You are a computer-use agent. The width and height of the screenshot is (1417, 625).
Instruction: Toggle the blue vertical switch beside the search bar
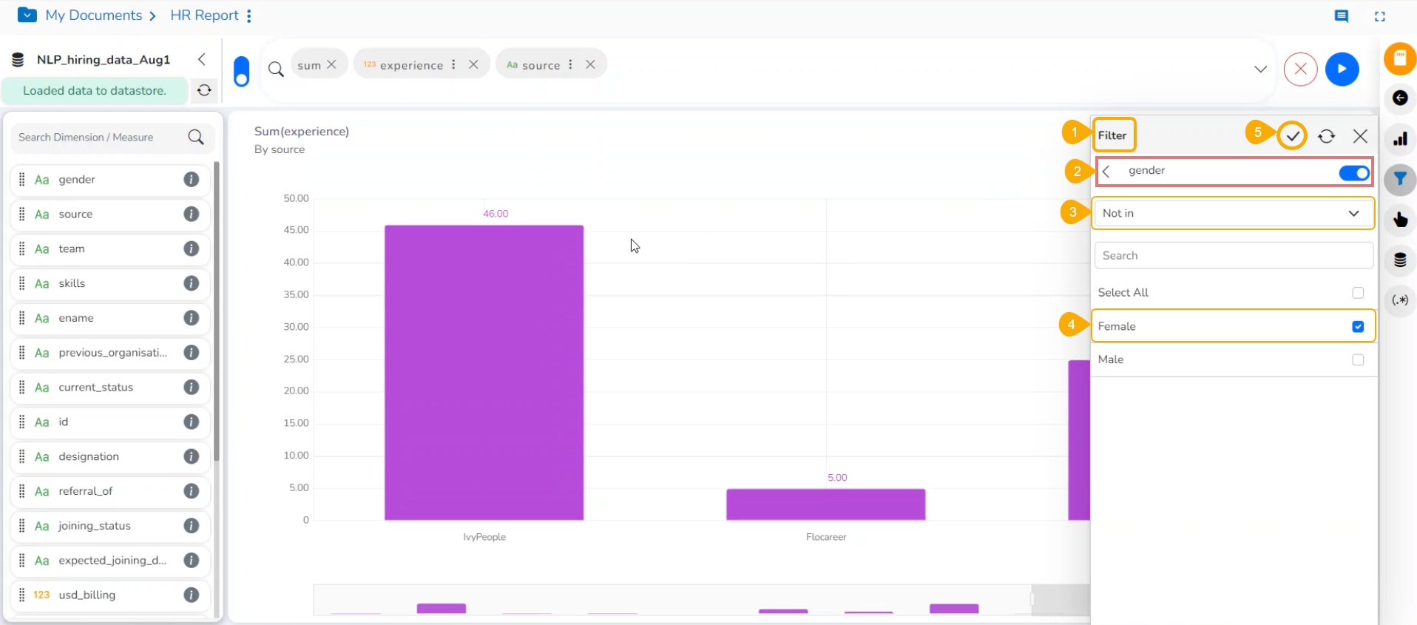(242, 72)
